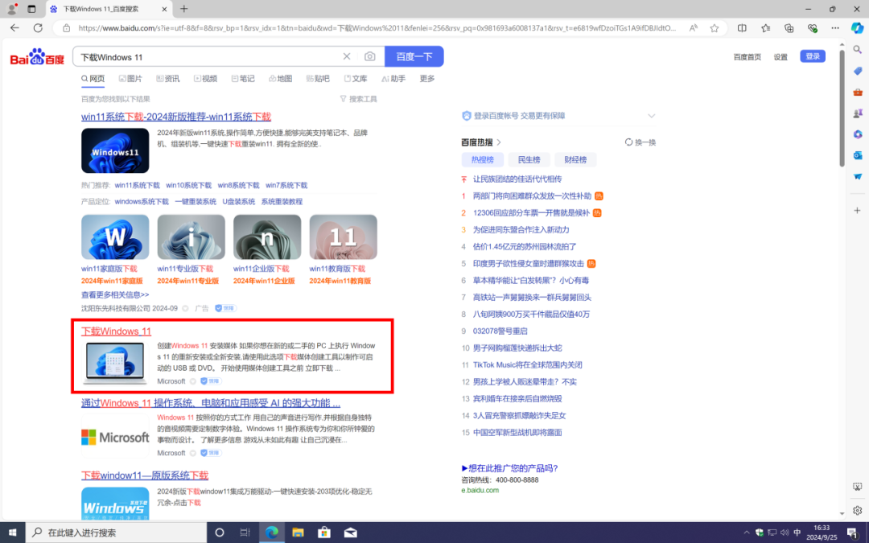
Task: Add a sidebar app with the plus icon
Action: click(x=858, y=211)
